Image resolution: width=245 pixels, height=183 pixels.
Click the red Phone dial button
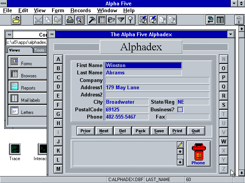(198, 154)
